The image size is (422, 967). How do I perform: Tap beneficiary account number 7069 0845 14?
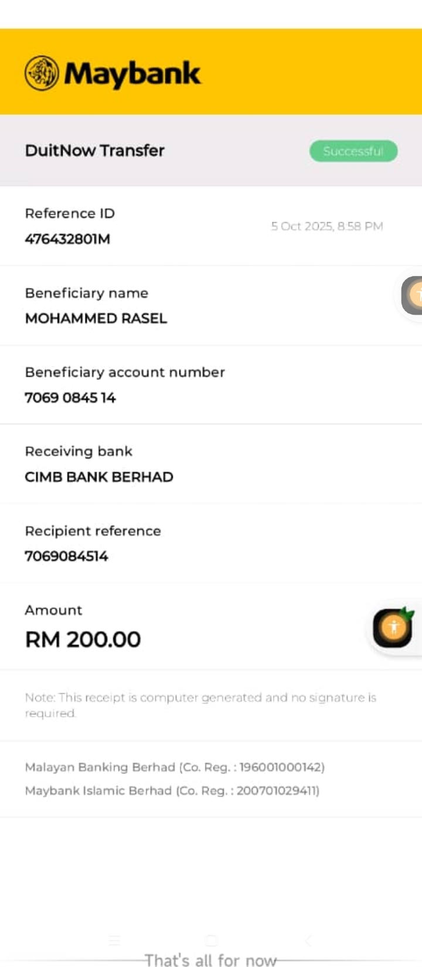point(70,398)
